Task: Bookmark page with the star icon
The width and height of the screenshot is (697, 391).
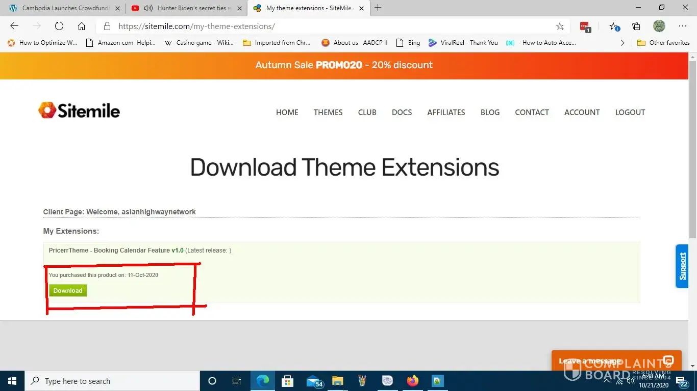Action: (560, 26)
